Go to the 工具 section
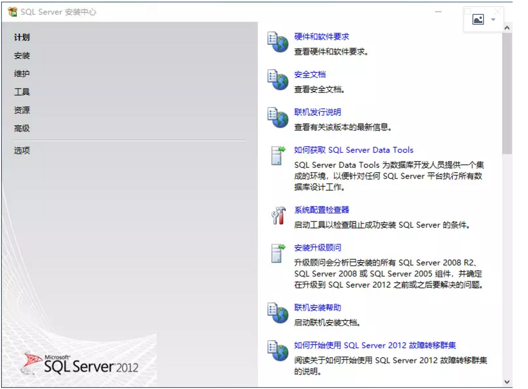The height and width of the screenshot is (389, 528). [x=22, y=92]
